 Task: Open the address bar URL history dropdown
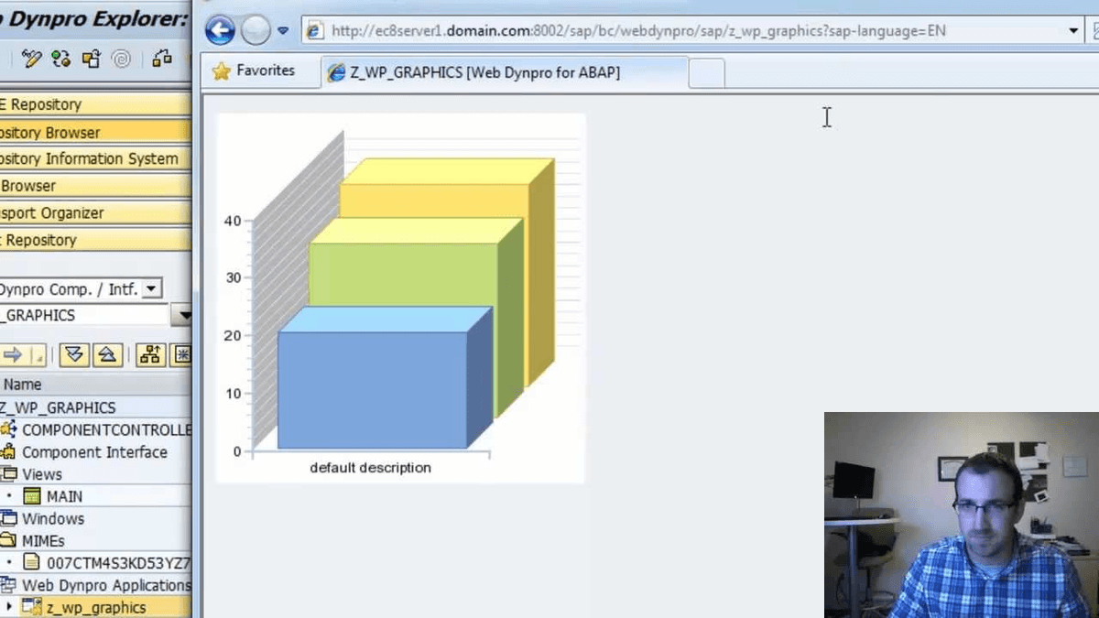coord(1075,30)
